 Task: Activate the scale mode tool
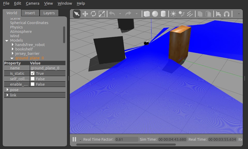(x=102, y=14)
